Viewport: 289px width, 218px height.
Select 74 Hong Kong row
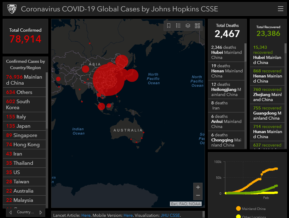click(24, 144)
